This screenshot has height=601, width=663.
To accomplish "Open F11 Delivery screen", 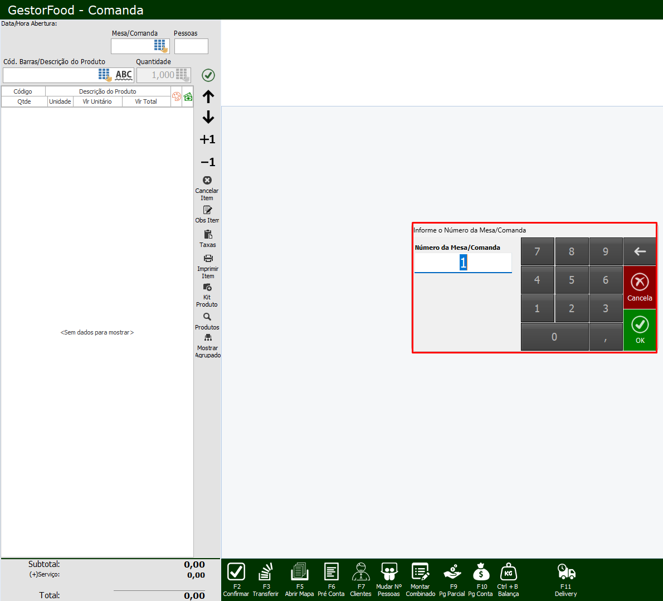I will [x=566, y=573].
